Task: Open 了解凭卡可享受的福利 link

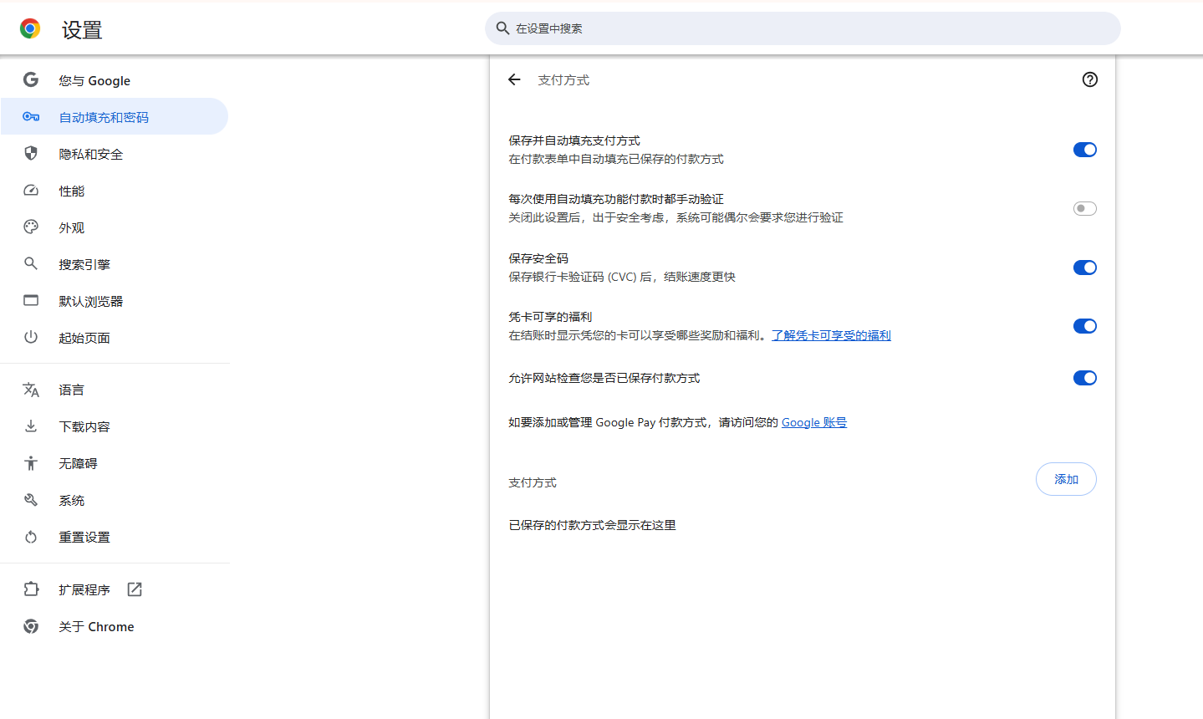Action: 831,335
